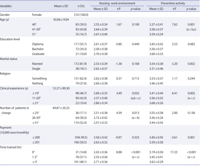
Task: Select the '41-50' age group label
Action: (36, 29)
